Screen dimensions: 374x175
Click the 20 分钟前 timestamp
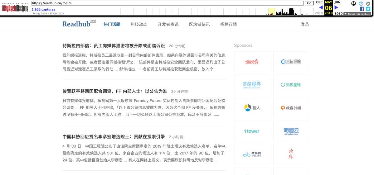(x=177, y=46)
